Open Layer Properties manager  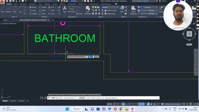(87, 10)
